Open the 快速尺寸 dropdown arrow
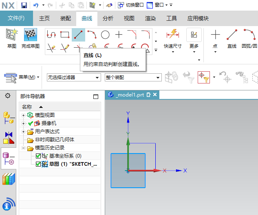The height and width of the screenshot is (215, 258). pos(173,52)
